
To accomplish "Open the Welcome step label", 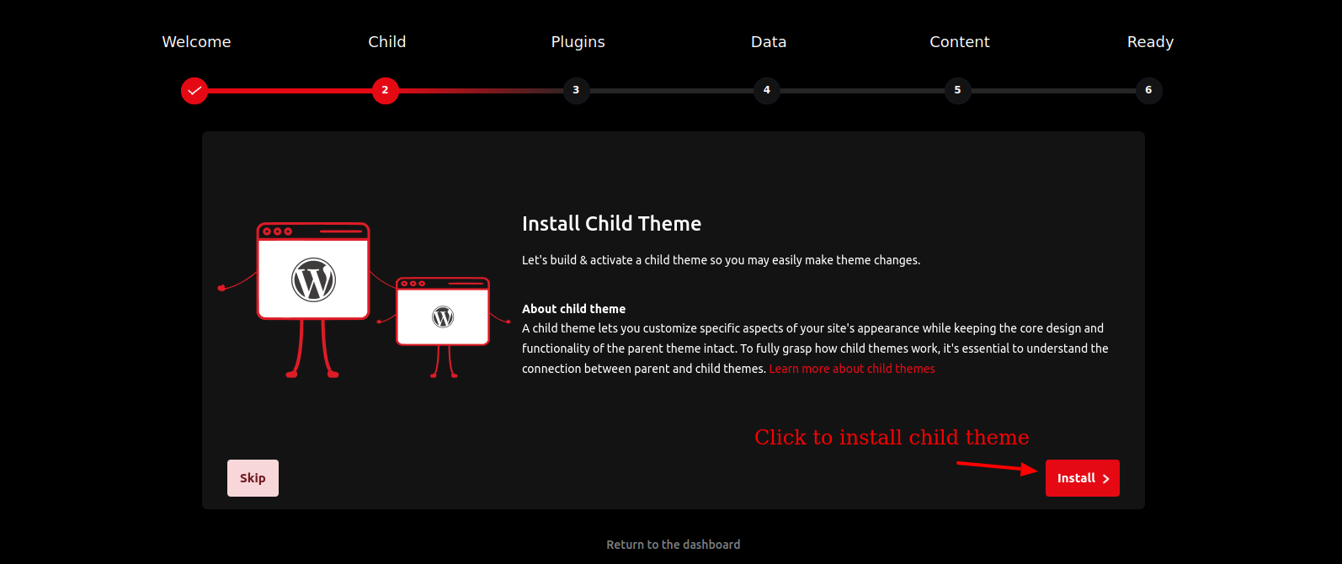I will (x=196, y=42).
